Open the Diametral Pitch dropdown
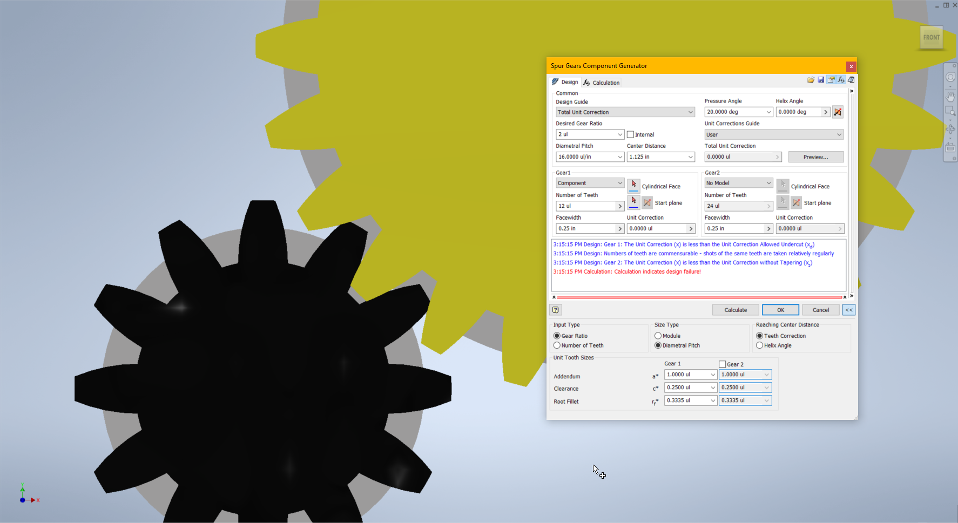The image size is (958, 523). coord(620,157)
